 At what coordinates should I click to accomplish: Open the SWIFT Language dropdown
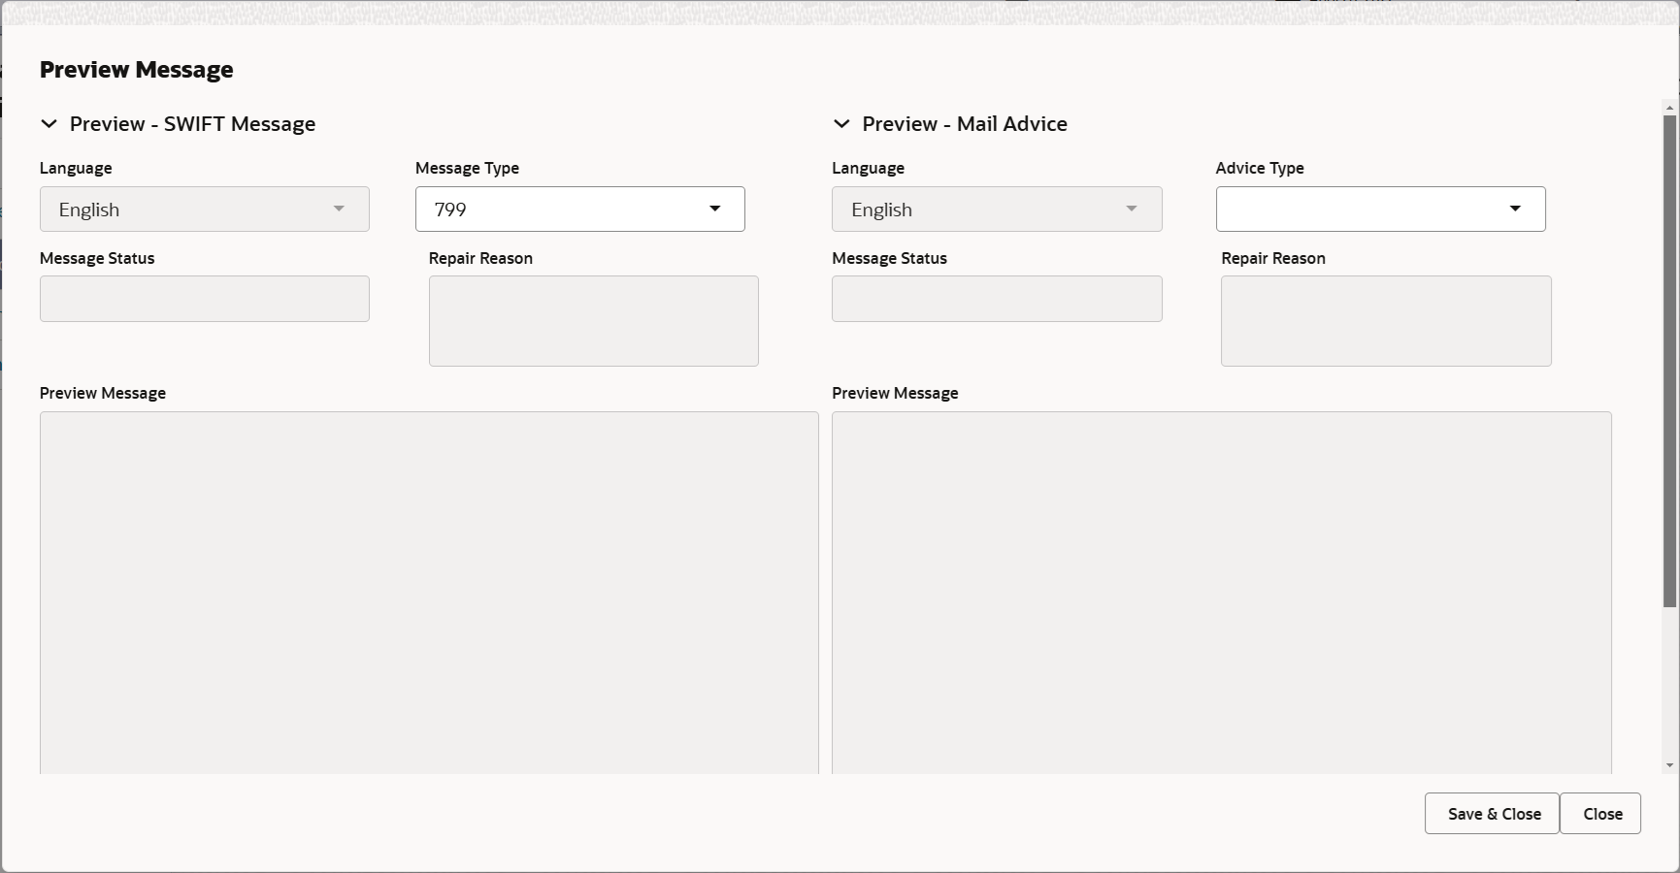(205, 210)
